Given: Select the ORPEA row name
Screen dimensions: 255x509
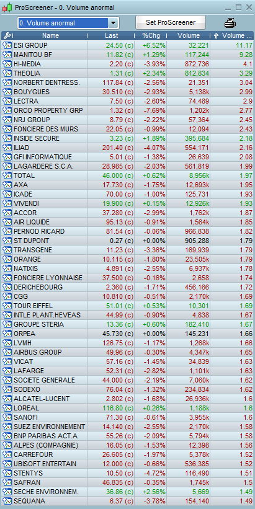Looking at the screenshot, I should point(24,334).
